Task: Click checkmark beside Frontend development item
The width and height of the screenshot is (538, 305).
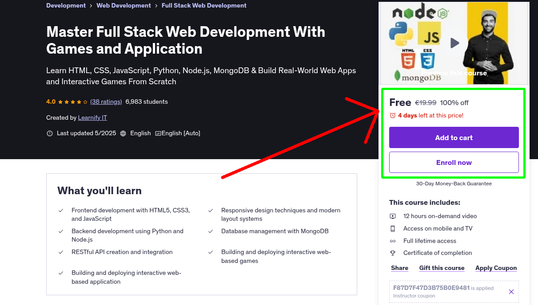Action: tap(61, 211)
